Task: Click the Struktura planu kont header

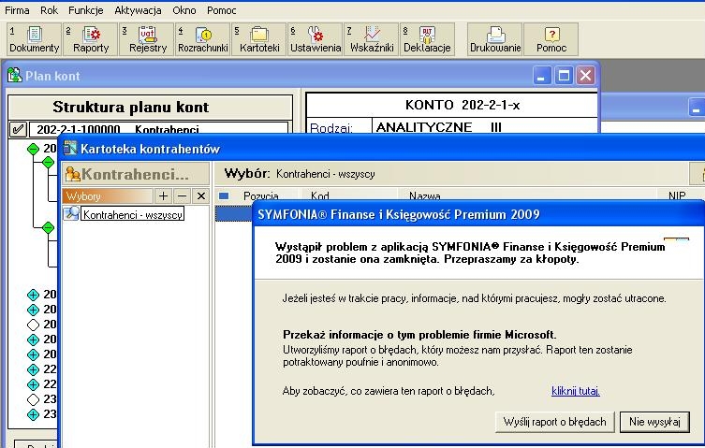Action: [x=150, y=107]
